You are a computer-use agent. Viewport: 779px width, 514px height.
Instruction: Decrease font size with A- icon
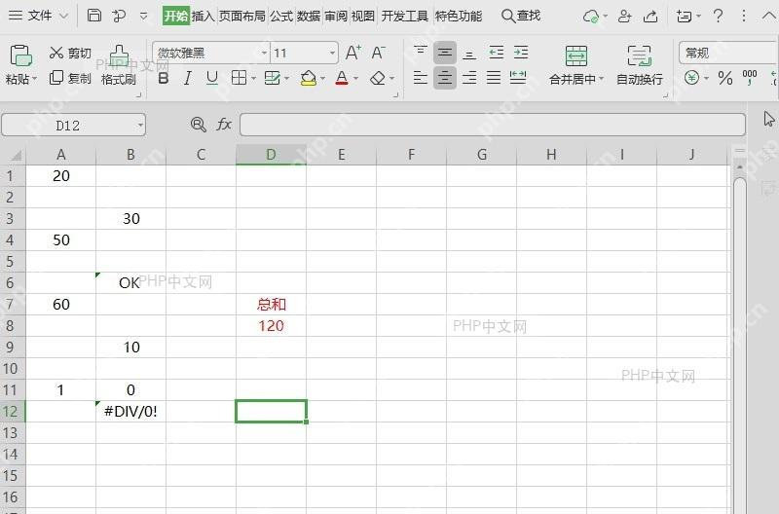[378, 53]
